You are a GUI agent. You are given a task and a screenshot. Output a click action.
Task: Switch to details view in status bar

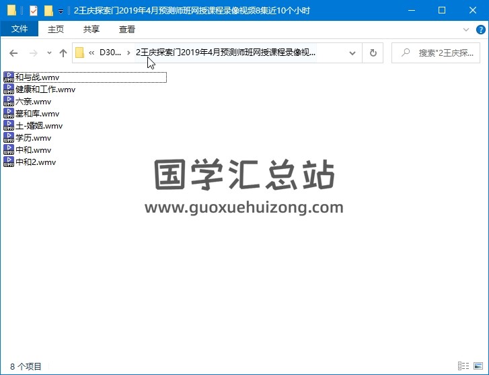tap(464, 366)
